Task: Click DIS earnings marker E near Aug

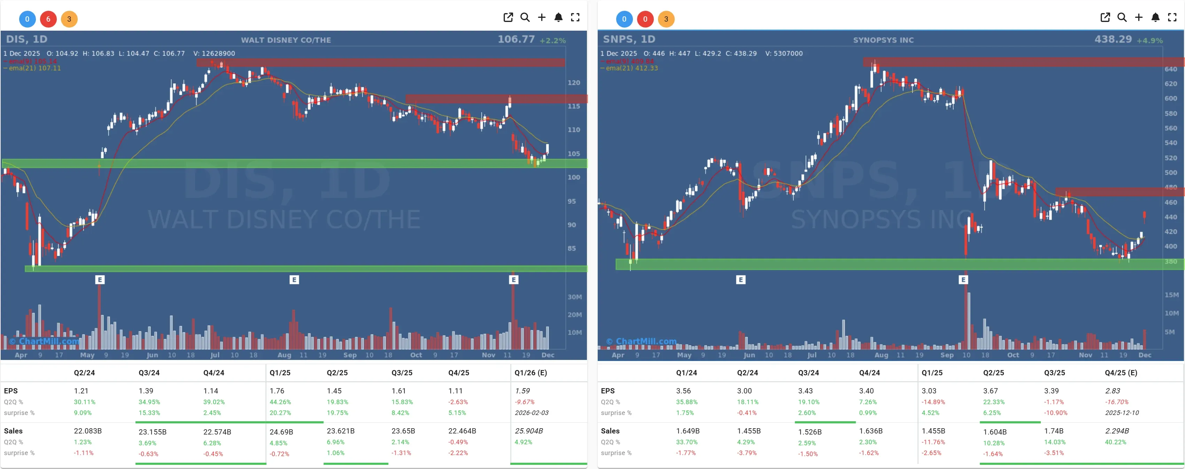Action: click(294, 279)
